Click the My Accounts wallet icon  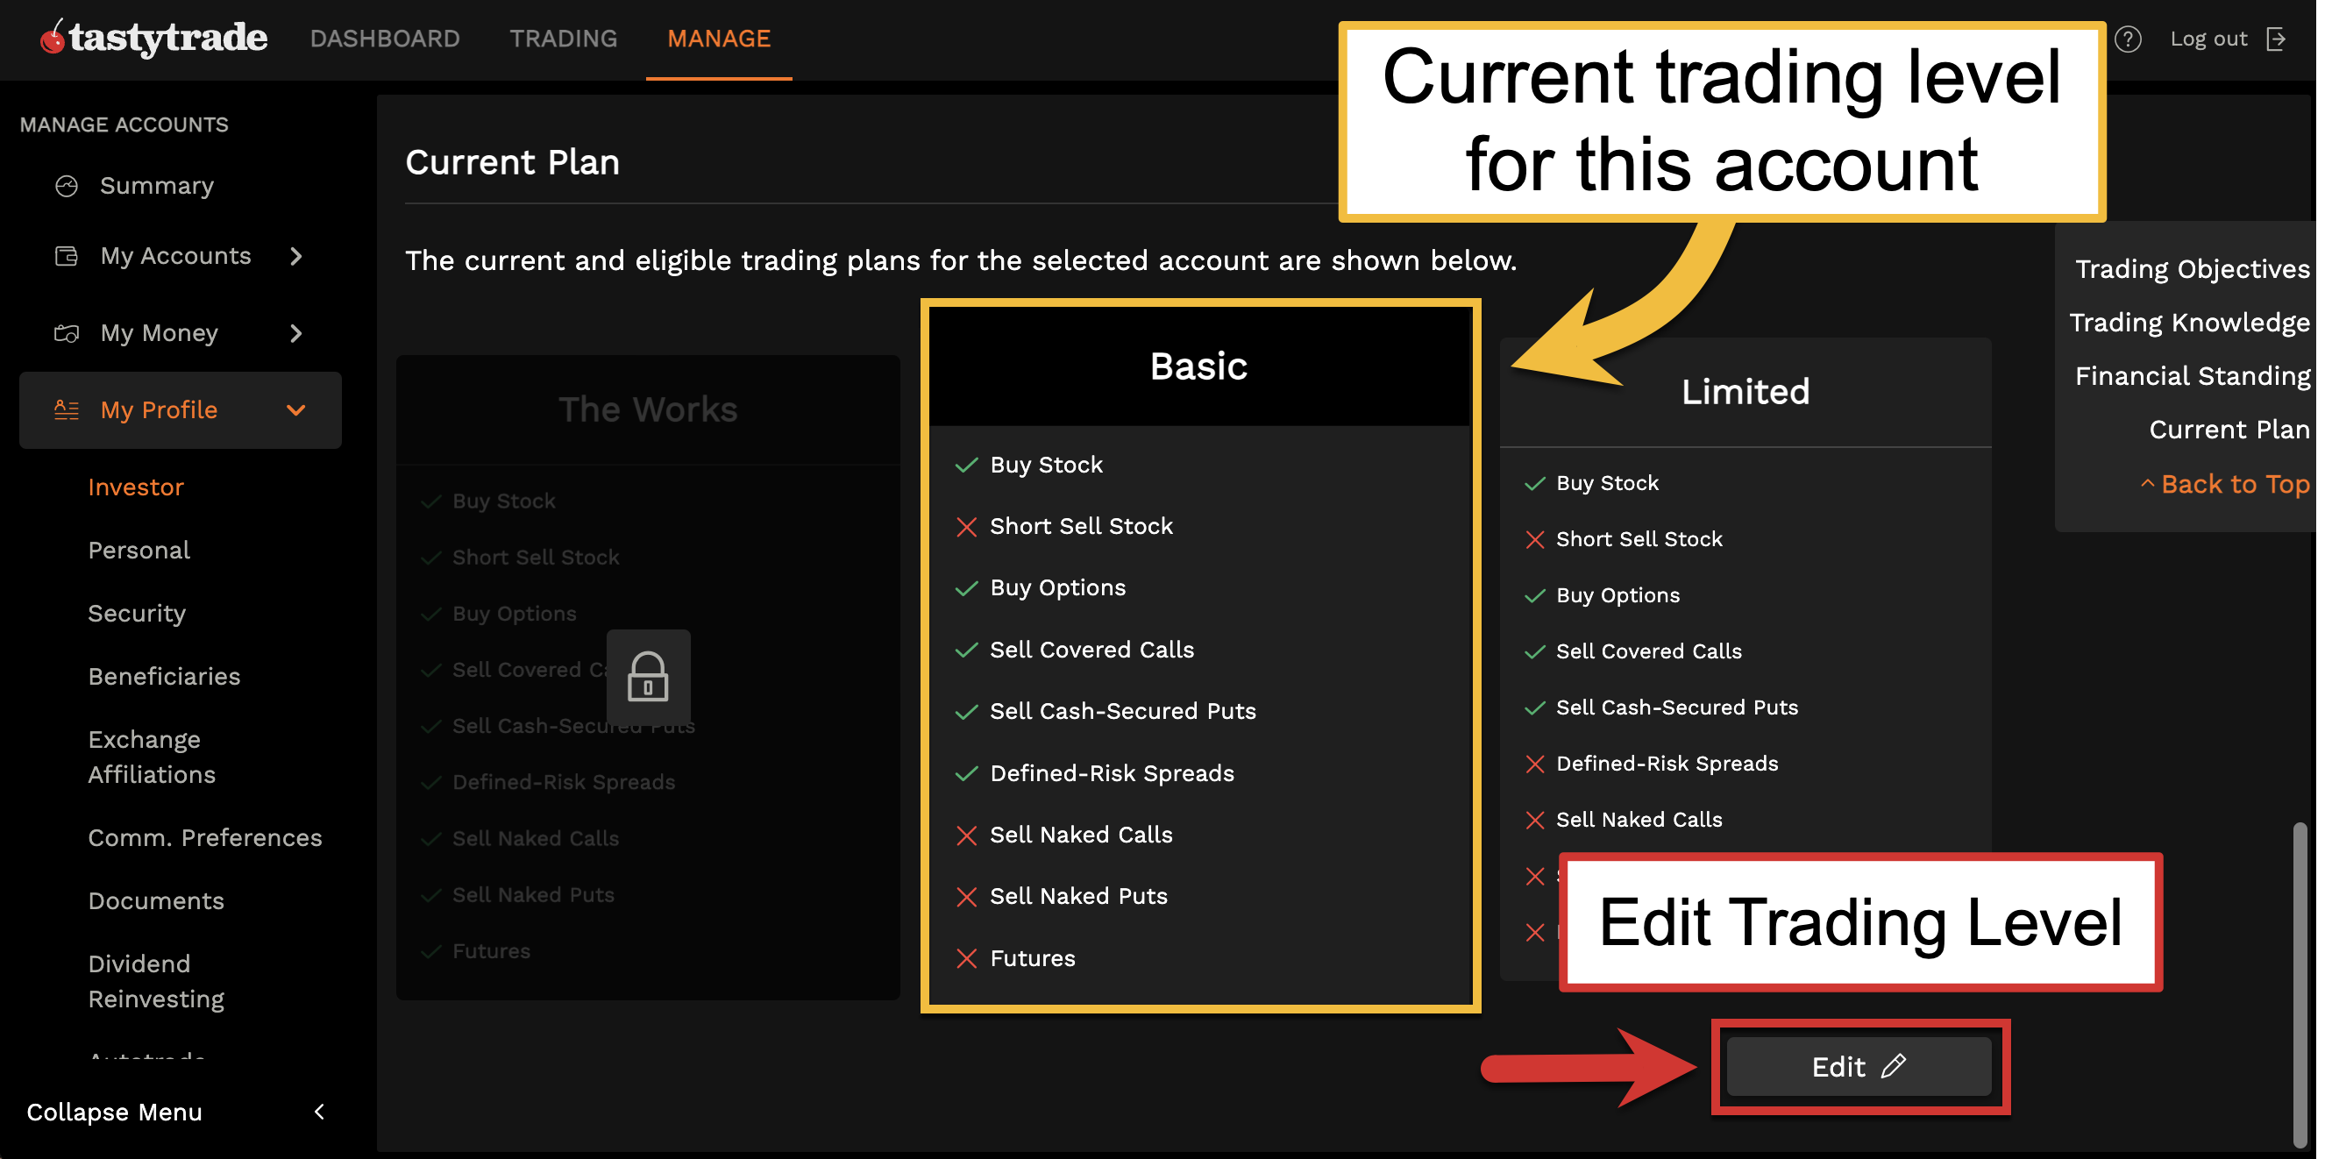coord(66,256)
